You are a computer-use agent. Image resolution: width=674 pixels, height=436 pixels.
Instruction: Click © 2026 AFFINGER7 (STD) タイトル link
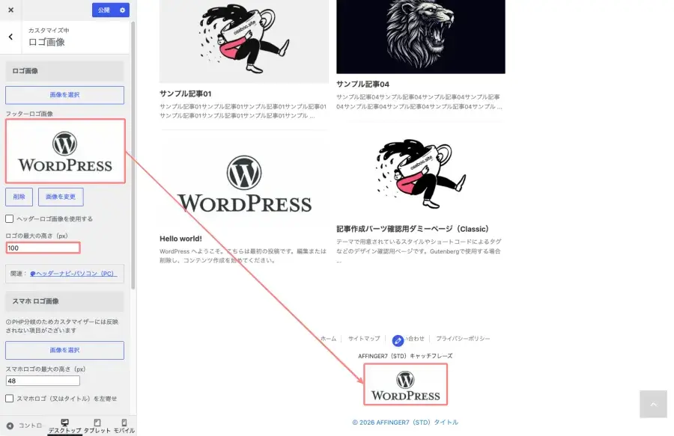[x=405, y=423]
